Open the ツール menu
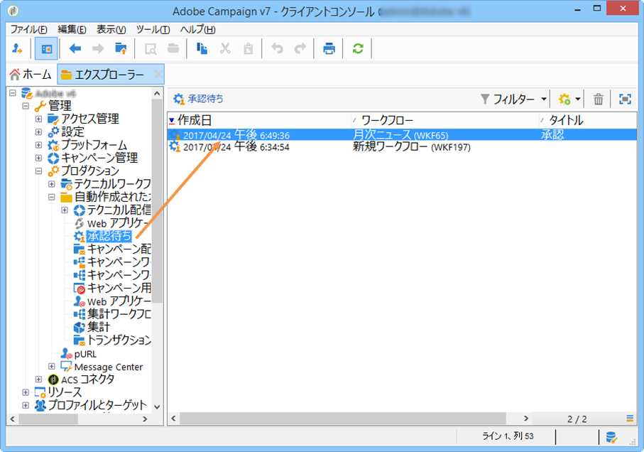644x452 pixels. (x=153, y=30)
